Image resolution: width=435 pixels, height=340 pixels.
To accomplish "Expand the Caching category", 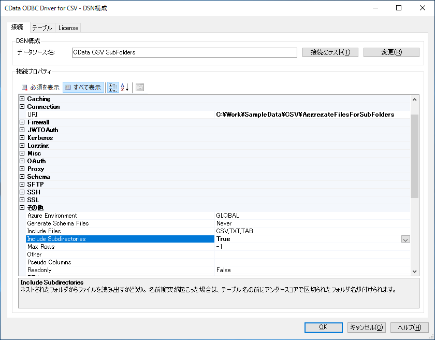I will (x=22, y=99).
